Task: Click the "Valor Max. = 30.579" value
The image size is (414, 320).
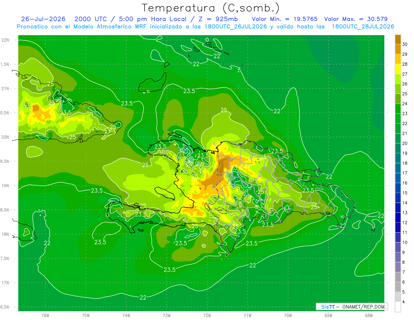Action: pyautogui.click(x=356, y=19)
